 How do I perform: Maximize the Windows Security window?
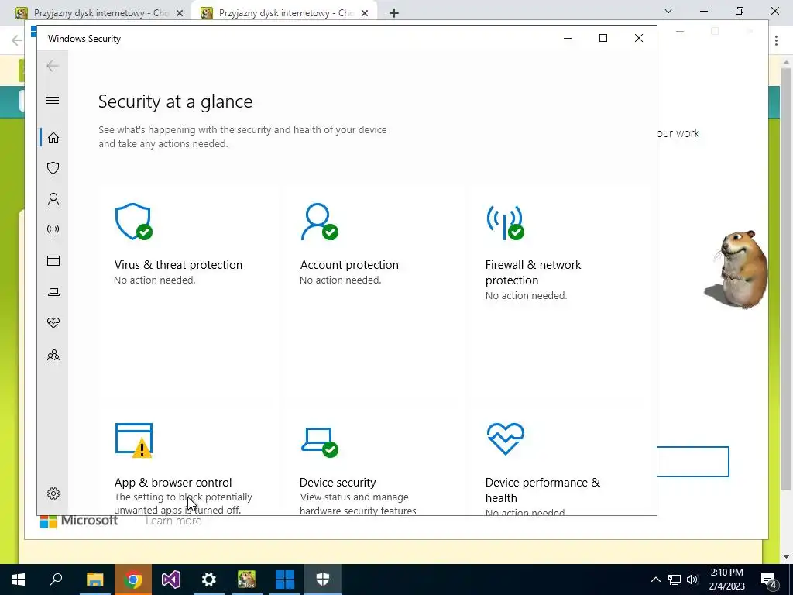pyautogui.click(x=602, y=38)
